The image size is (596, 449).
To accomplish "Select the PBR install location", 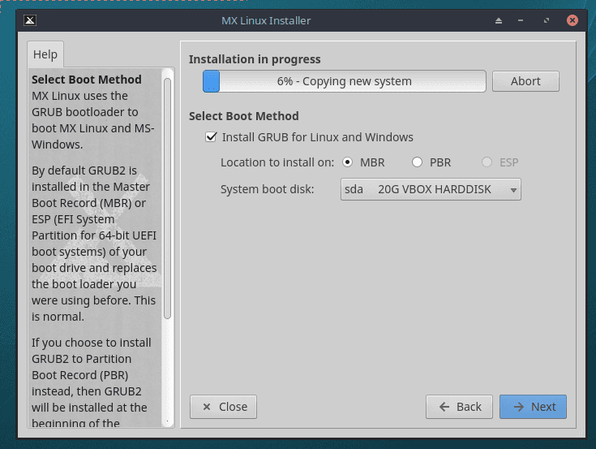I will [431, 162].
